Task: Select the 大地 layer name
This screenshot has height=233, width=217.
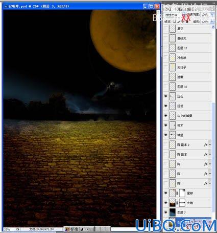Action: (x=190, y=203)
